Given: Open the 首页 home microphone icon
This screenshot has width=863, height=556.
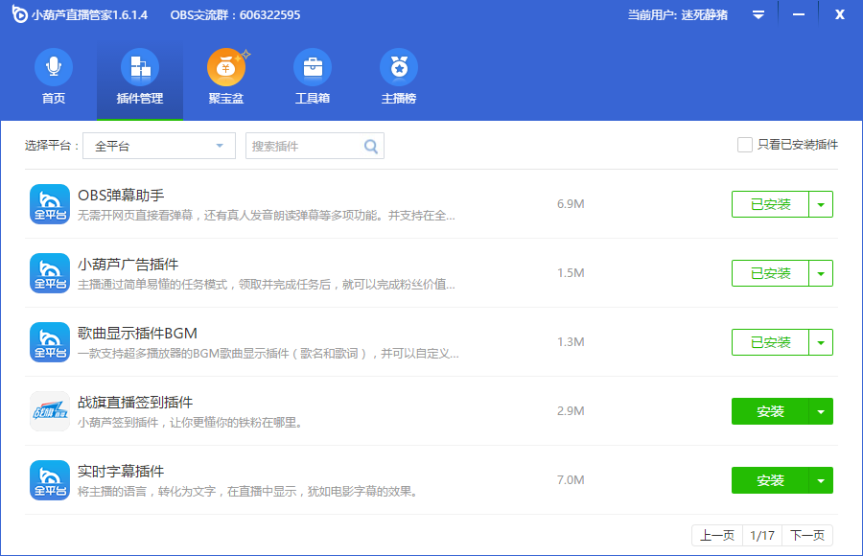Looking at the screenshot, I should tap(54, 68).
